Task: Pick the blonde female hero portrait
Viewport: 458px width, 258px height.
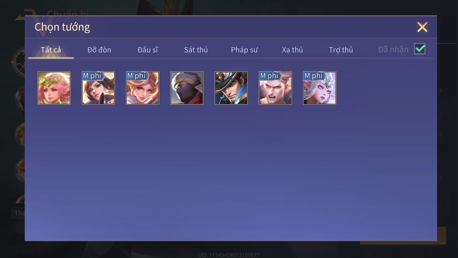Action: tap(142, 88)
